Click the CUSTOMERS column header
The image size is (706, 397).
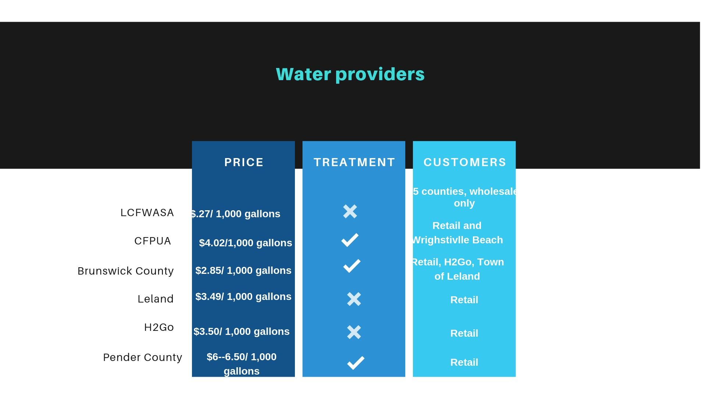[465, 162]
